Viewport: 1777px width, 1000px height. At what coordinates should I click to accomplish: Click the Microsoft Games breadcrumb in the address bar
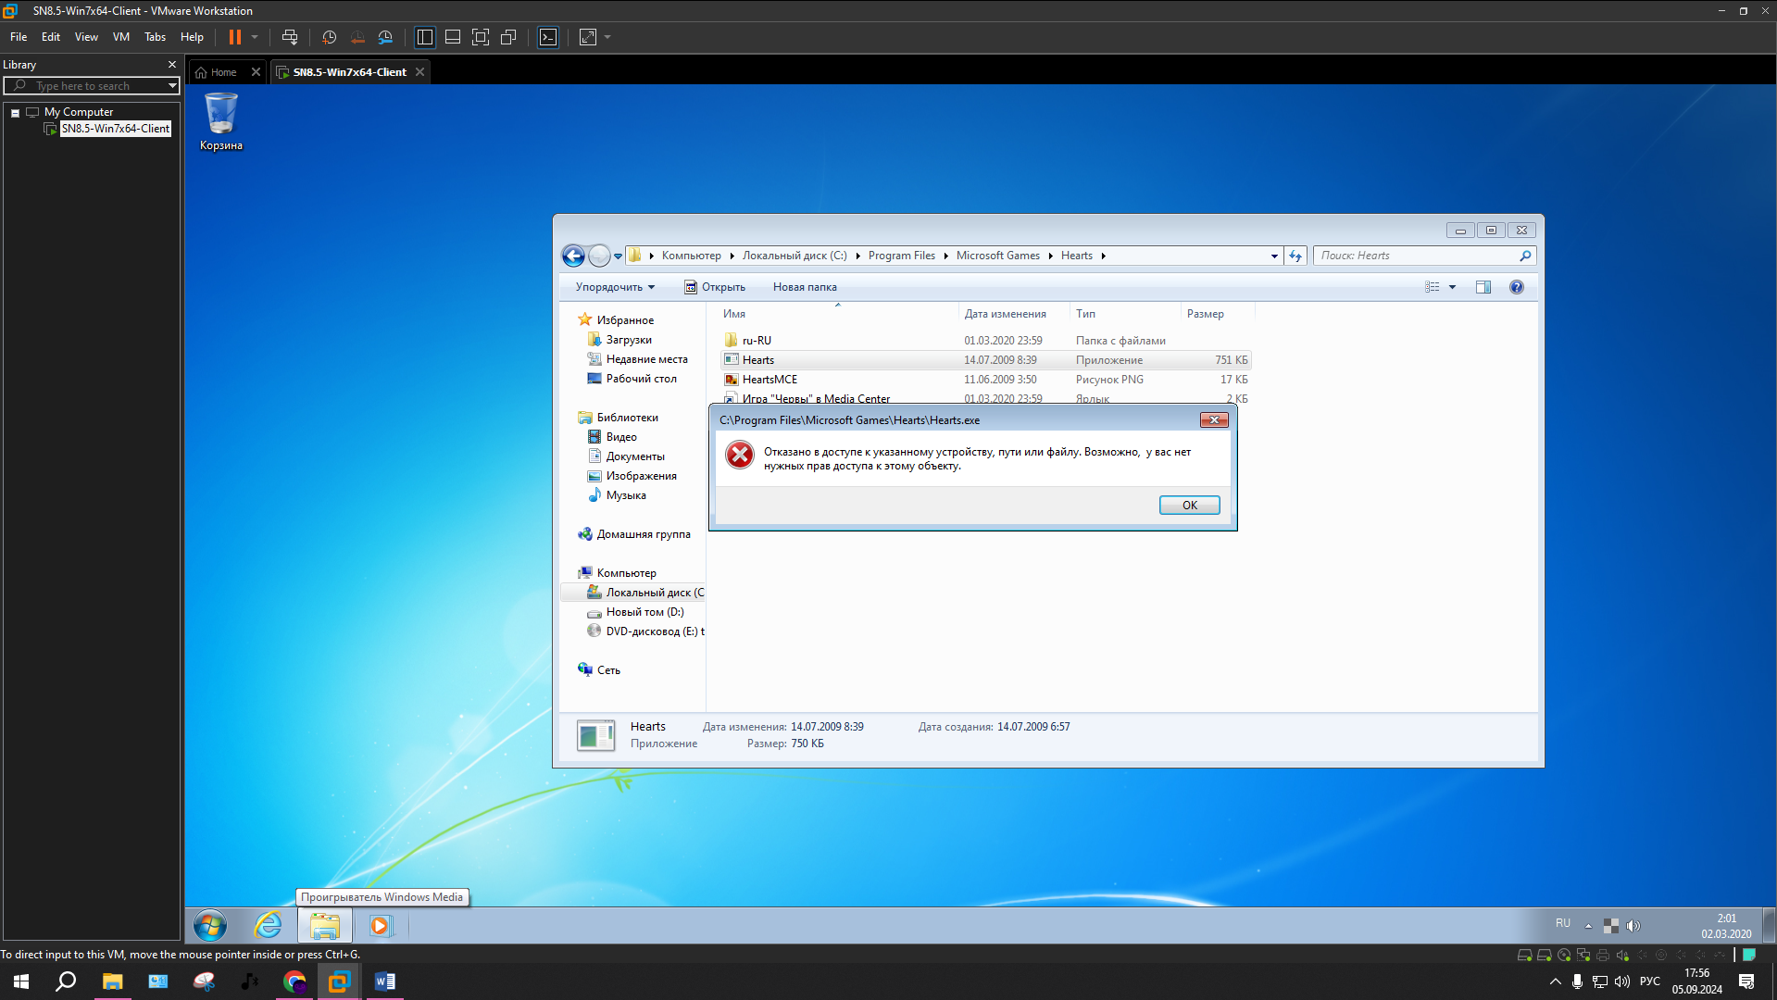(x=997, y=256)
